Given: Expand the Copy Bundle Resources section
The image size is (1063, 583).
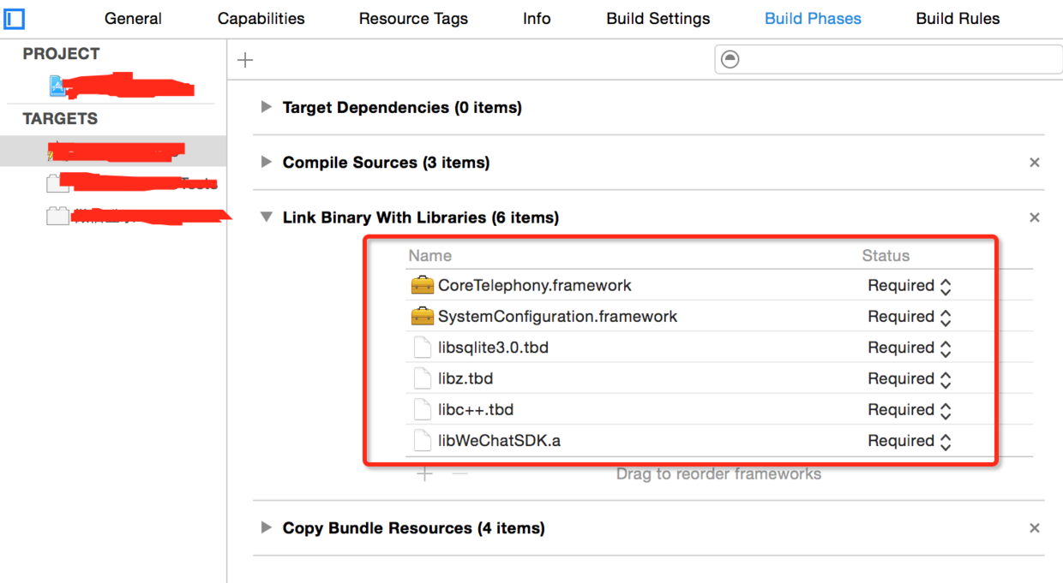Looking at the screenshot, I should coord(267,528).
